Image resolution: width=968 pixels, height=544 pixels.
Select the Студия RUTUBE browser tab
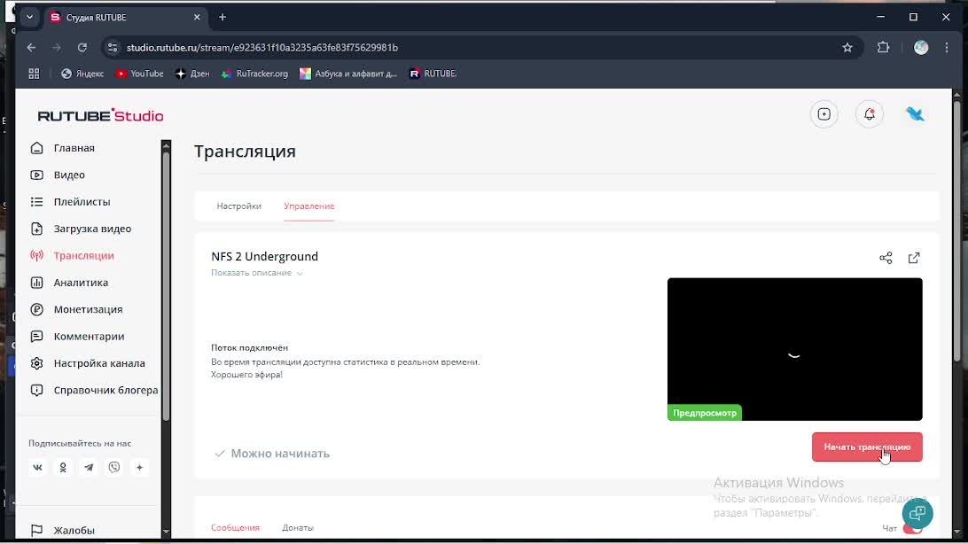coord(123,17)
